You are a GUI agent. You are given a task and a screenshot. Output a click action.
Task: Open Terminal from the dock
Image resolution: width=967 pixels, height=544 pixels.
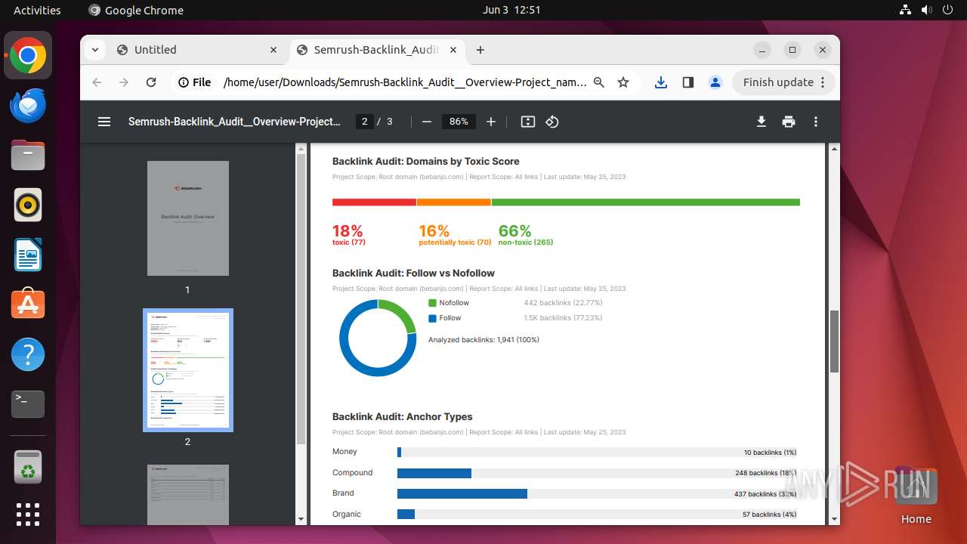28,405
